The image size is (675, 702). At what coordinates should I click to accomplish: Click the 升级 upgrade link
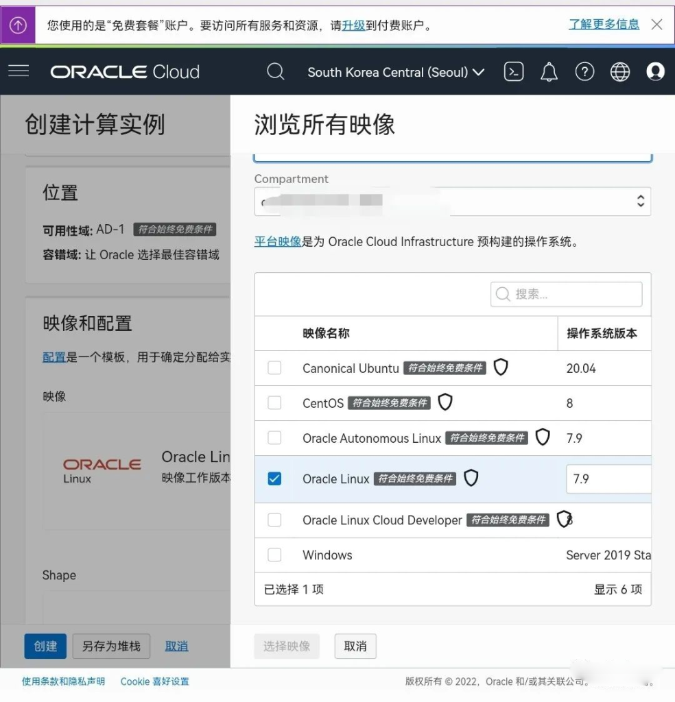pyautogui.click(x=353, y=25)
